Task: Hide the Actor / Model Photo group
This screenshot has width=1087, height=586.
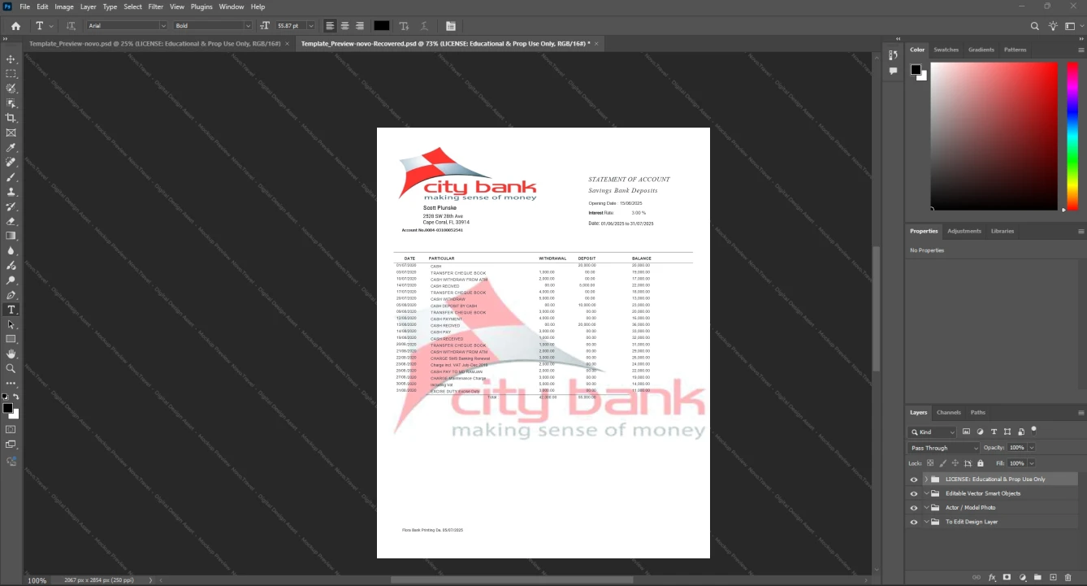Action: click(x=914, y=508)
